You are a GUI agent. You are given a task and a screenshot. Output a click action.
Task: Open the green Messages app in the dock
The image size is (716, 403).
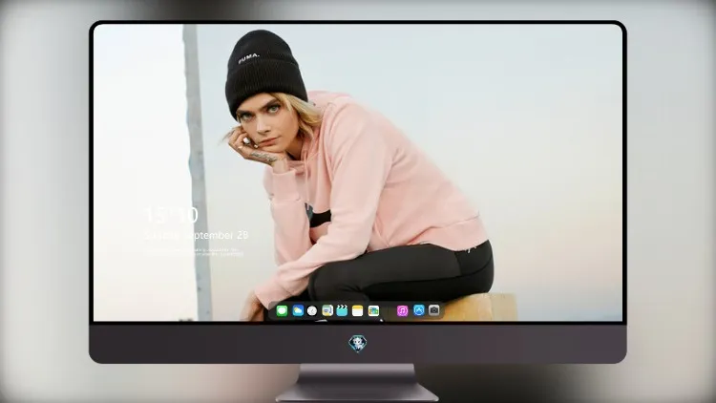283,311
